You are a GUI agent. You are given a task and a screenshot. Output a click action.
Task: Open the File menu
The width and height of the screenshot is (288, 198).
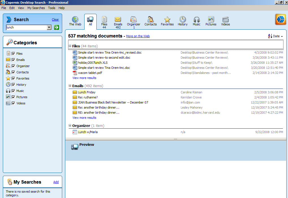tap(4, 8)
